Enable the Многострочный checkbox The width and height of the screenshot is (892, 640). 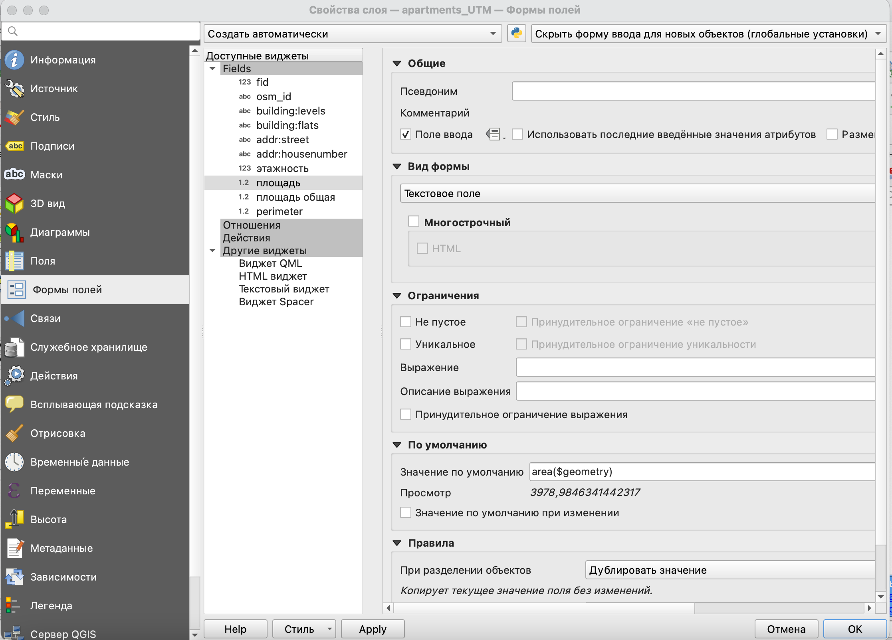[x=414, y=222]
